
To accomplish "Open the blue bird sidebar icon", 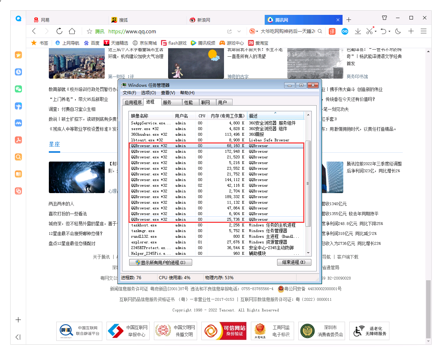I will coord(18,106).
